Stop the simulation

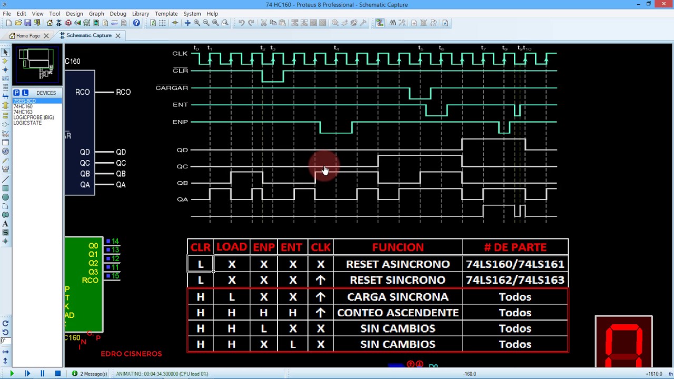point(58,374)
